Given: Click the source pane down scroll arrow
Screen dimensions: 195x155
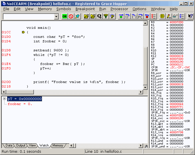Looking at the screenshot, I should (145, 87).
